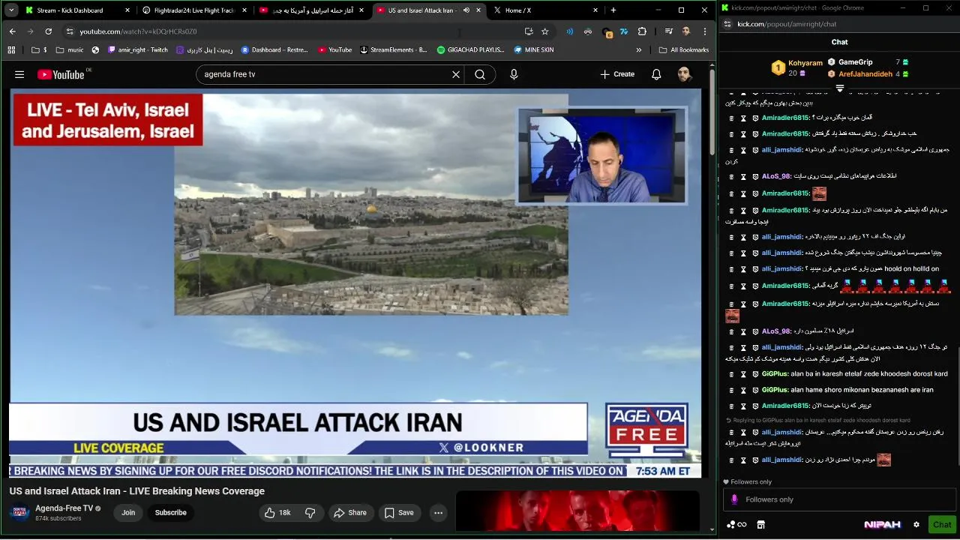Screen dimensions: 960x540
Task: Expand hidden bookmarks overflow chevron
Action: [x=638, y=50]
